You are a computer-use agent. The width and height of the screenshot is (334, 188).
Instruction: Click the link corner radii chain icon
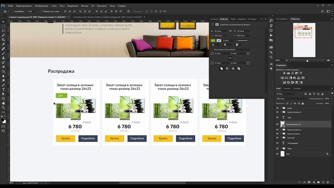(230, 58)
